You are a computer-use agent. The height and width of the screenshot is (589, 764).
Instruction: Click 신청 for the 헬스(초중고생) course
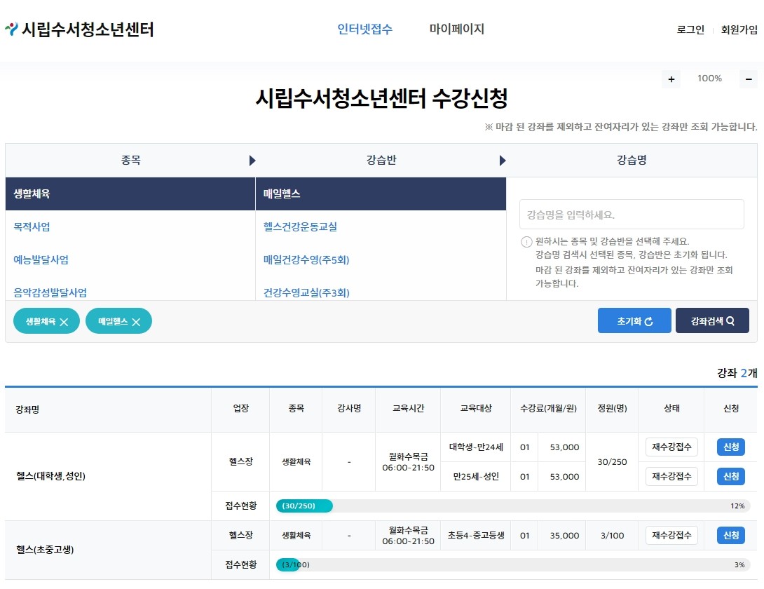pos(730,535)
